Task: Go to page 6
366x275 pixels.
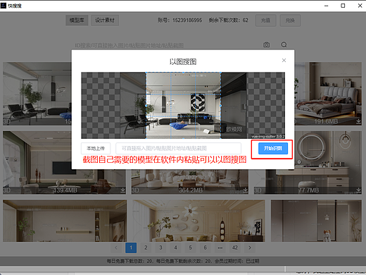Action: 206,248
